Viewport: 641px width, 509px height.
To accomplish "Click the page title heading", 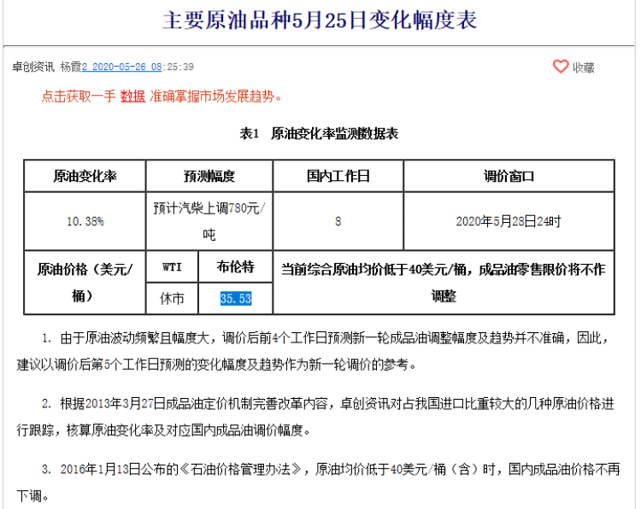I will (320, 20).
